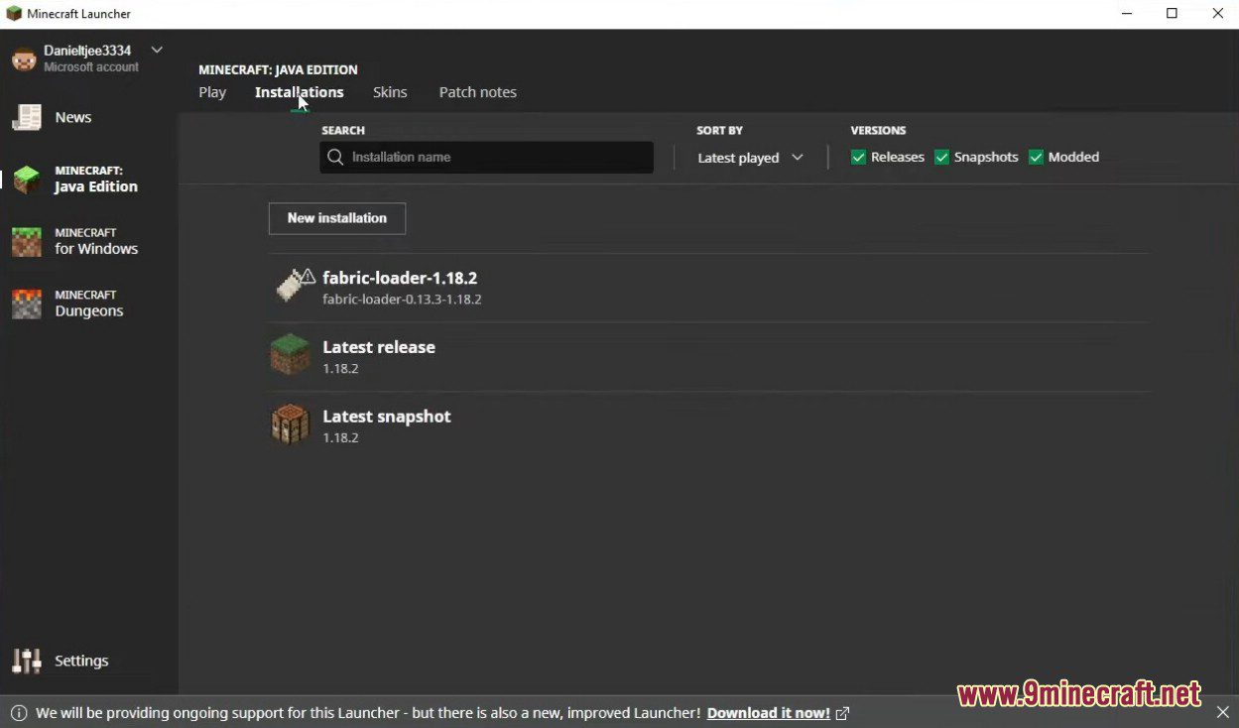Select the Minecraft Dungeons icon
This screenshot has width=1239, height=728.
27,303
